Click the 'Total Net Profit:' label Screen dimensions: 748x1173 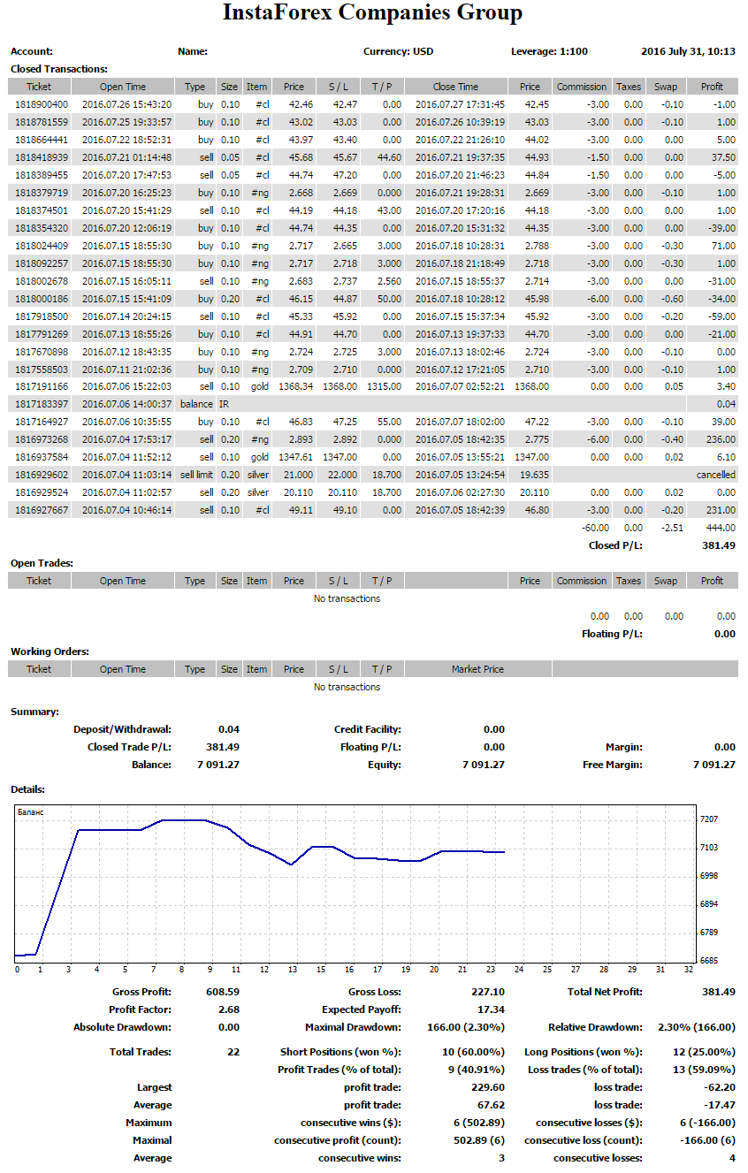[x=606, y=992]
